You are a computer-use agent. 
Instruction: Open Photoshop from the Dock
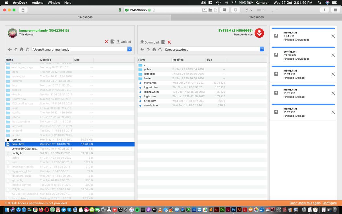234,210
